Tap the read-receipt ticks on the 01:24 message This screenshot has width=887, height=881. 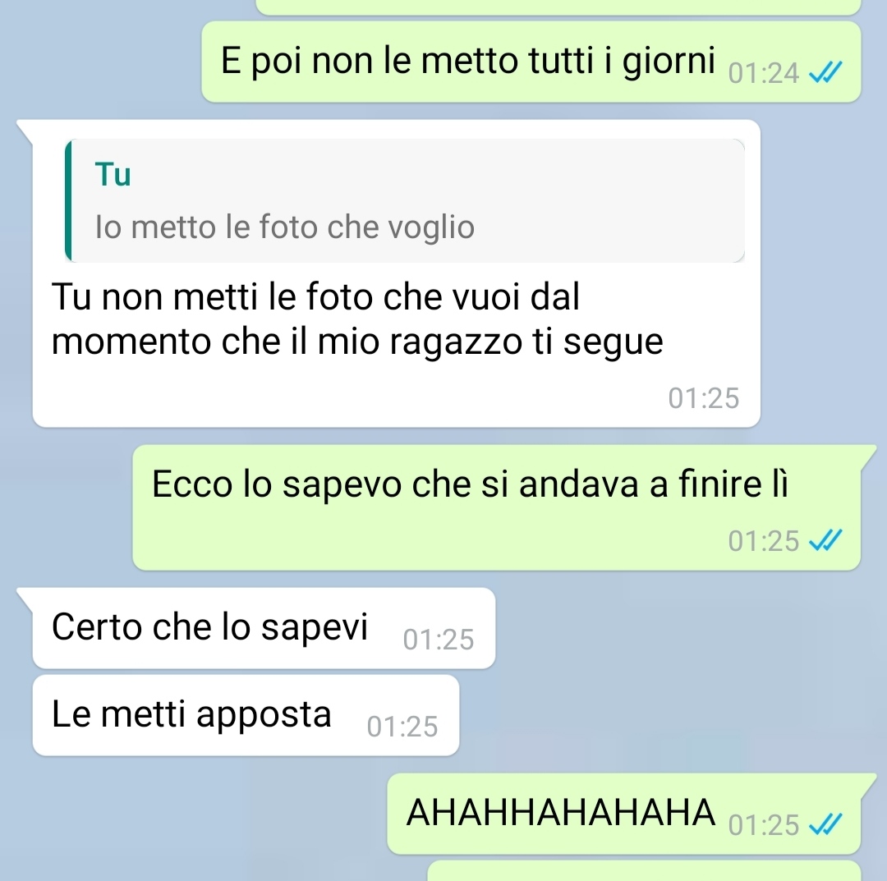click(825, 72)
